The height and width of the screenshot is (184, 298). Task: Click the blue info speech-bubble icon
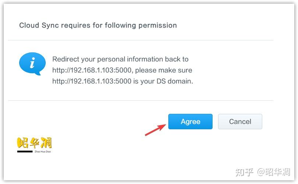(x=32, y=64)
